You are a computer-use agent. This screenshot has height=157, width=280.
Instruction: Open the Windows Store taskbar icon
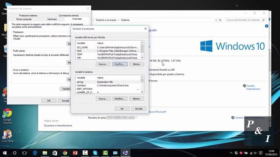tap(55, 153)
